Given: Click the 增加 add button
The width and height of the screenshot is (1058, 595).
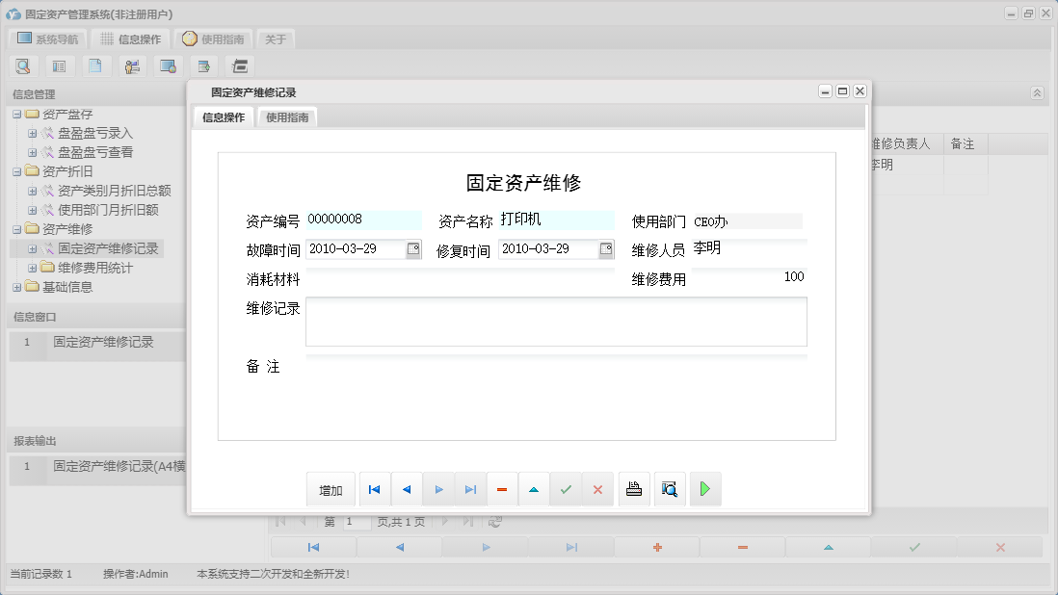Looking at the screenshot, I should (331, 489).
